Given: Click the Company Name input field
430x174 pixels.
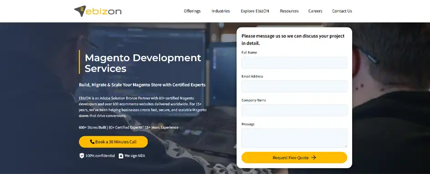Looking at the screenshot, I should point(294,110).
